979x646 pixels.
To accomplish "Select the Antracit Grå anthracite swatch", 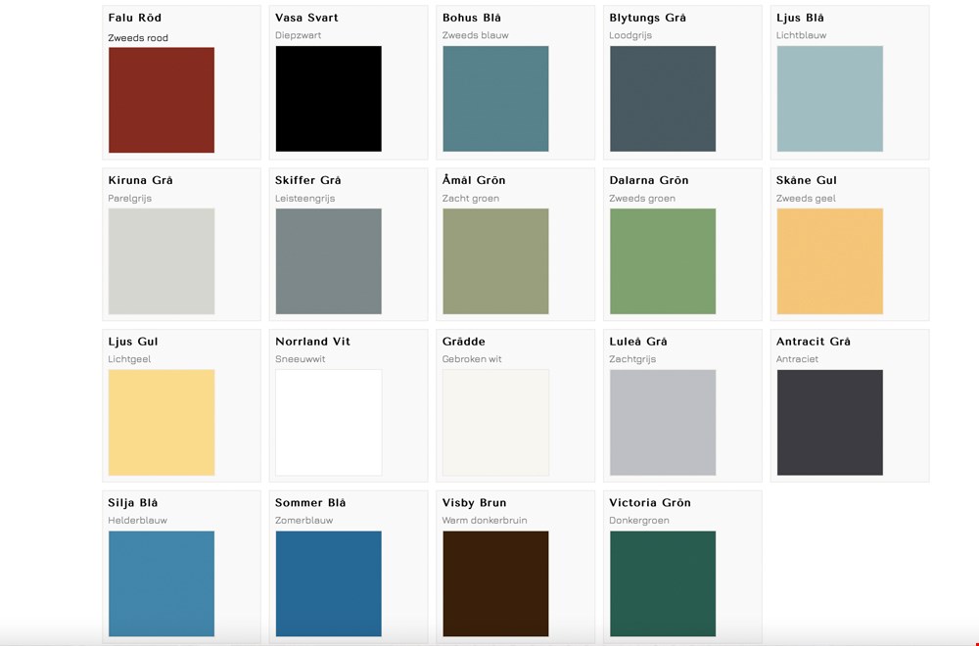I will pyautogui.click(x=829, y=423).
